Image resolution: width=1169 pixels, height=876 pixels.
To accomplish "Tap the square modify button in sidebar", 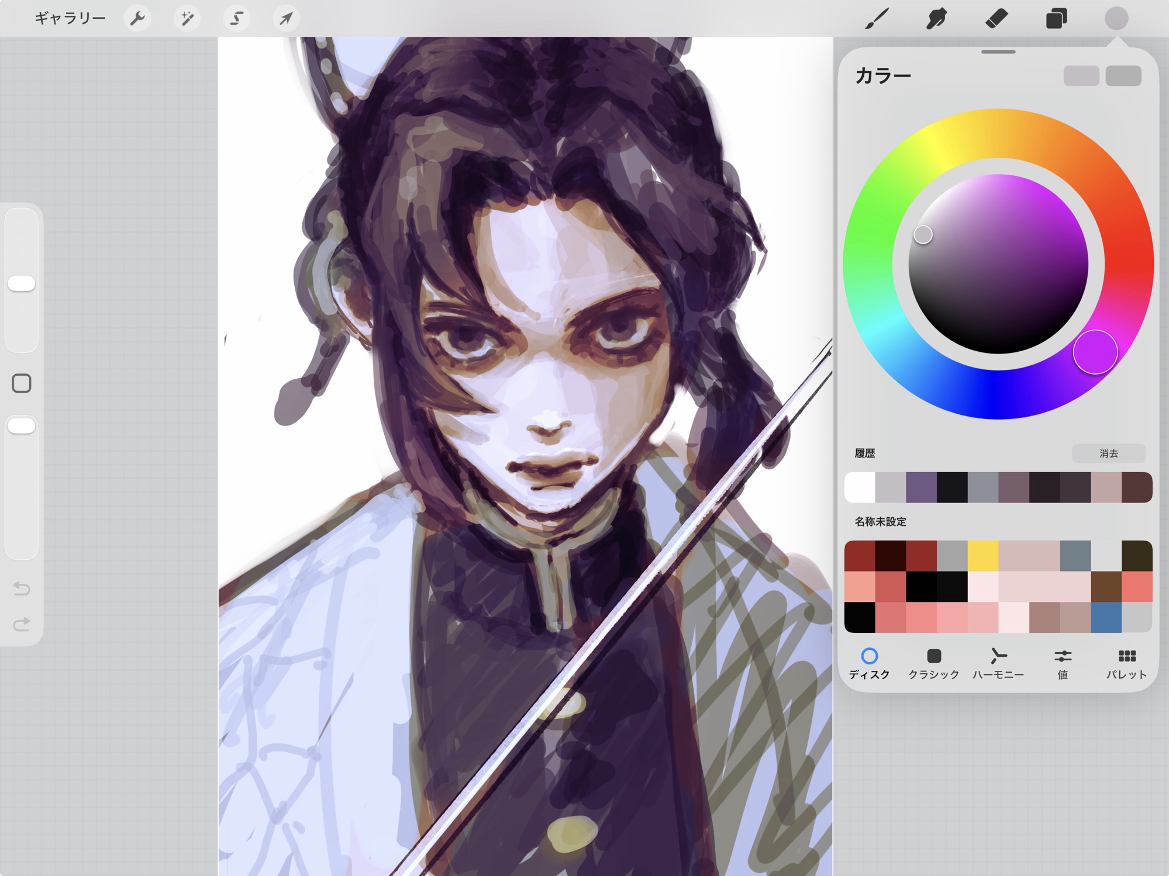I will click(22, 383).
